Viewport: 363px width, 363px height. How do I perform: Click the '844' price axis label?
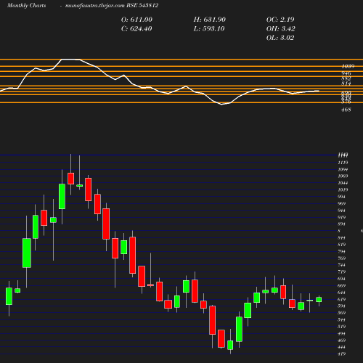[342, 238]
